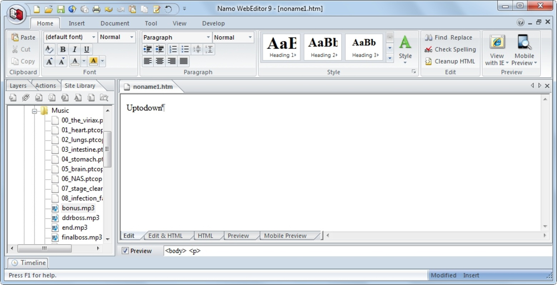Click the folder search icon in Site Library toolbar

coord(104,97)
